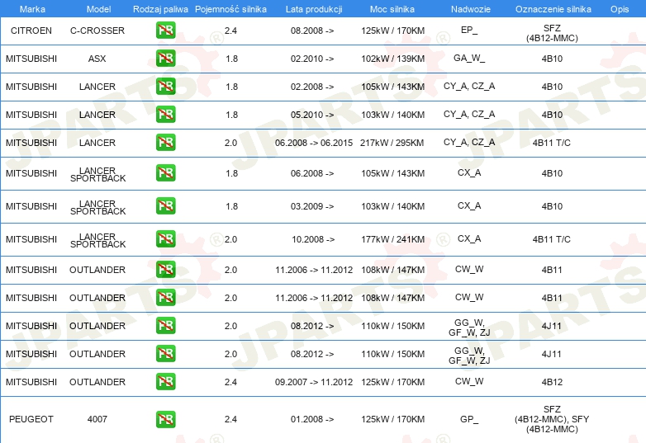Click the 05.2010 -> production date cell
Viewport: 646px width, 443px height.
coord(312,115)
